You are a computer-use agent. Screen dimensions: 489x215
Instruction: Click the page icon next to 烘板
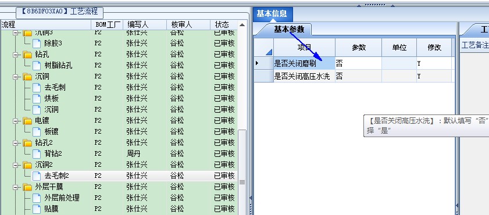[x=37, y=99]
